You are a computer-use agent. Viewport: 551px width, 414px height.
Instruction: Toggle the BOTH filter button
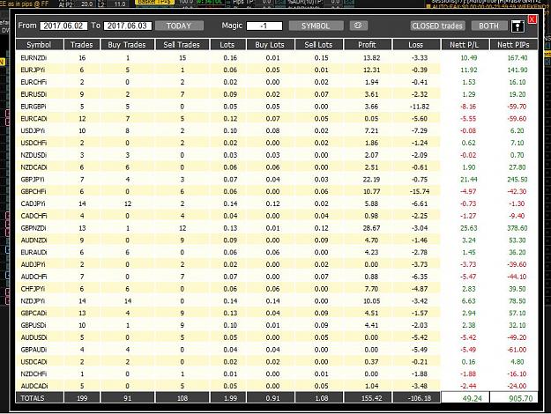click(488, 26)
